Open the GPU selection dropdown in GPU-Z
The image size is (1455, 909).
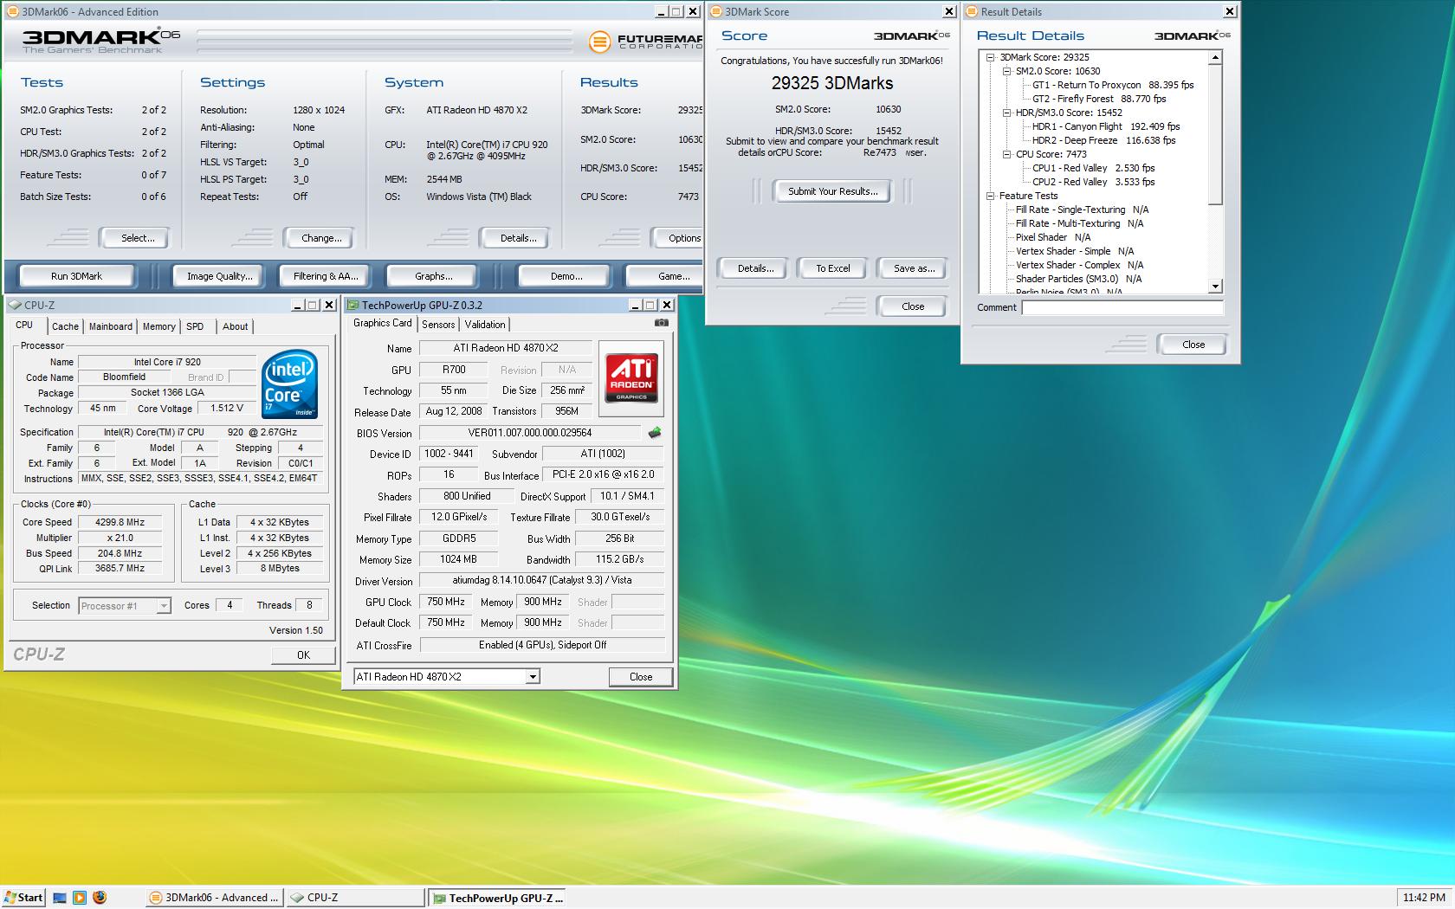(533, 677)
